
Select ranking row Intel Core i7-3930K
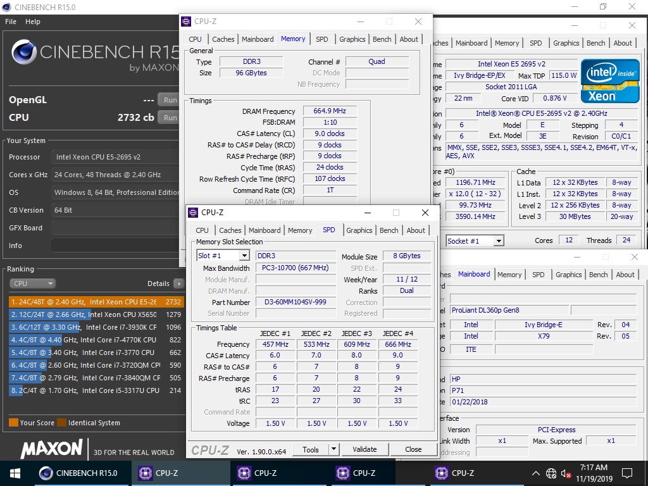click(96, 327)
